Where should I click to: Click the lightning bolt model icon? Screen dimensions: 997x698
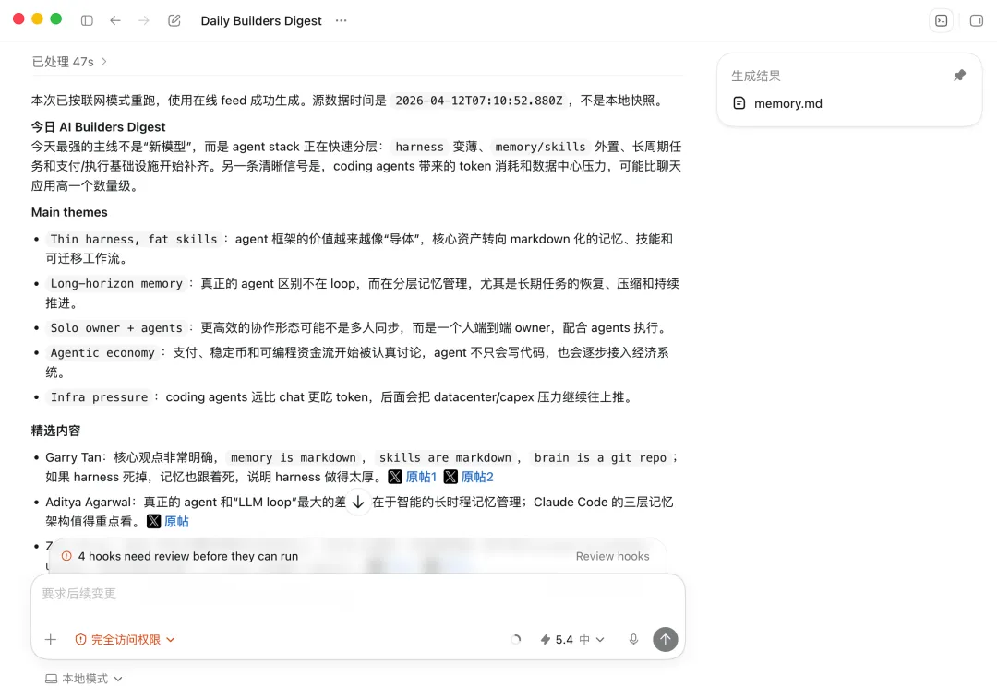(x=545, y=640)
